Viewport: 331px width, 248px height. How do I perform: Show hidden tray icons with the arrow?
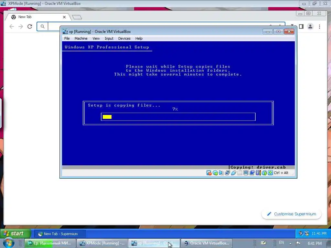tap(291, 243)
